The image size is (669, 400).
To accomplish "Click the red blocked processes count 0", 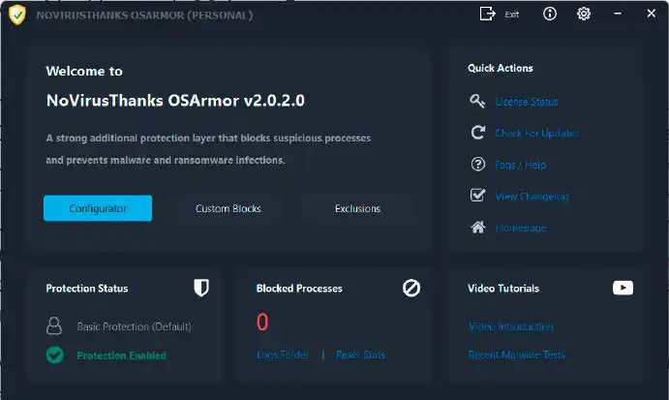I will 262,322.
